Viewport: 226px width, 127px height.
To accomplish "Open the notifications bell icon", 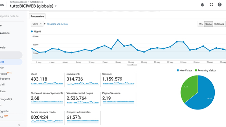I will (202, 4).
